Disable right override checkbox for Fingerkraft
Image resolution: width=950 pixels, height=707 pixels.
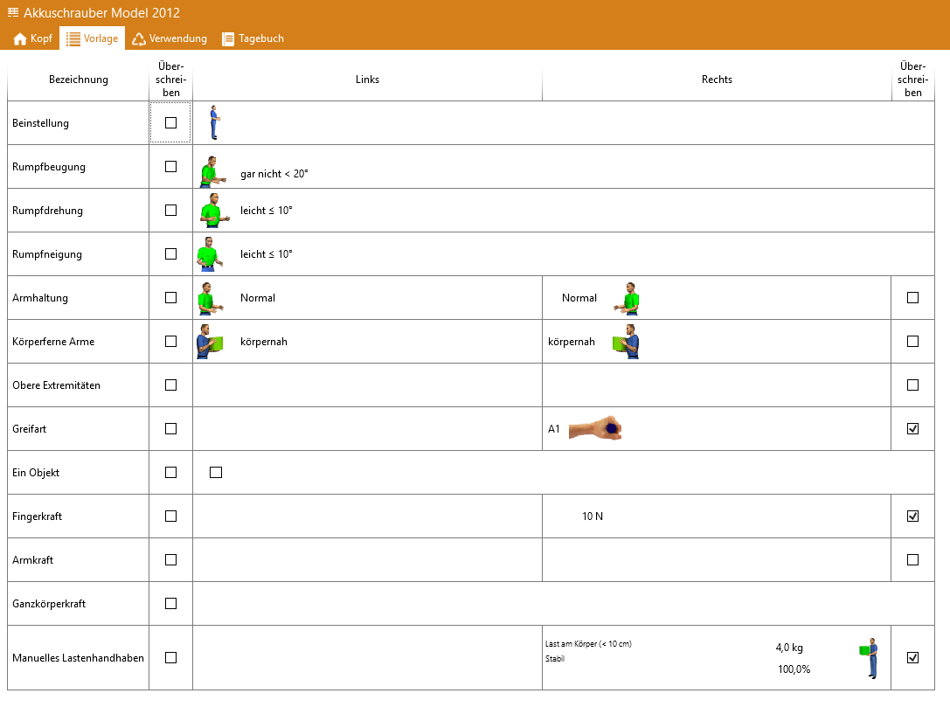click(913, 516)
